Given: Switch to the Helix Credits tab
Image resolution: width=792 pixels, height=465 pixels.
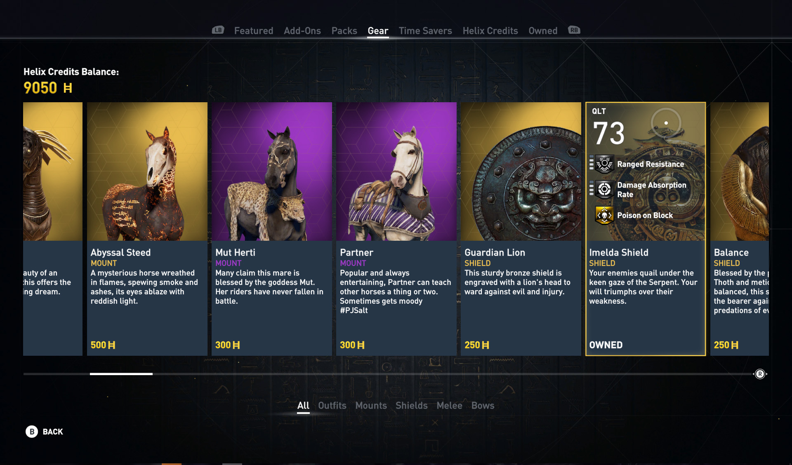Looking at the screenshot, I should tap(490, 31).
